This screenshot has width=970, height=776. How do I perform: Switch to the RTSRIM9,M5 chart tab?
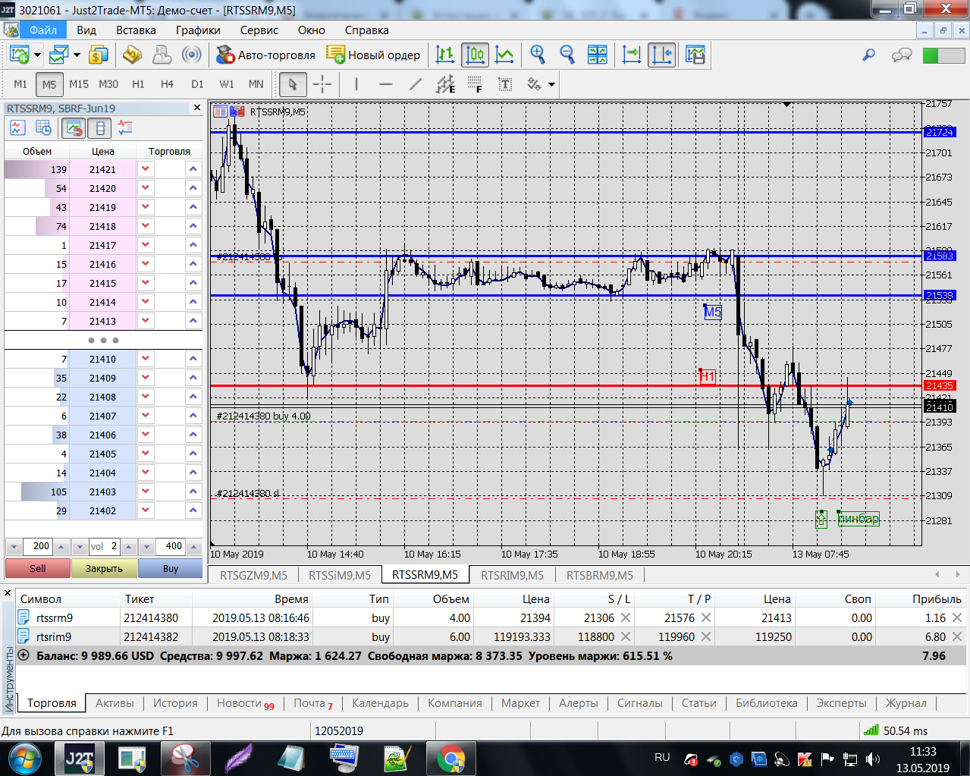click(512, 575)
